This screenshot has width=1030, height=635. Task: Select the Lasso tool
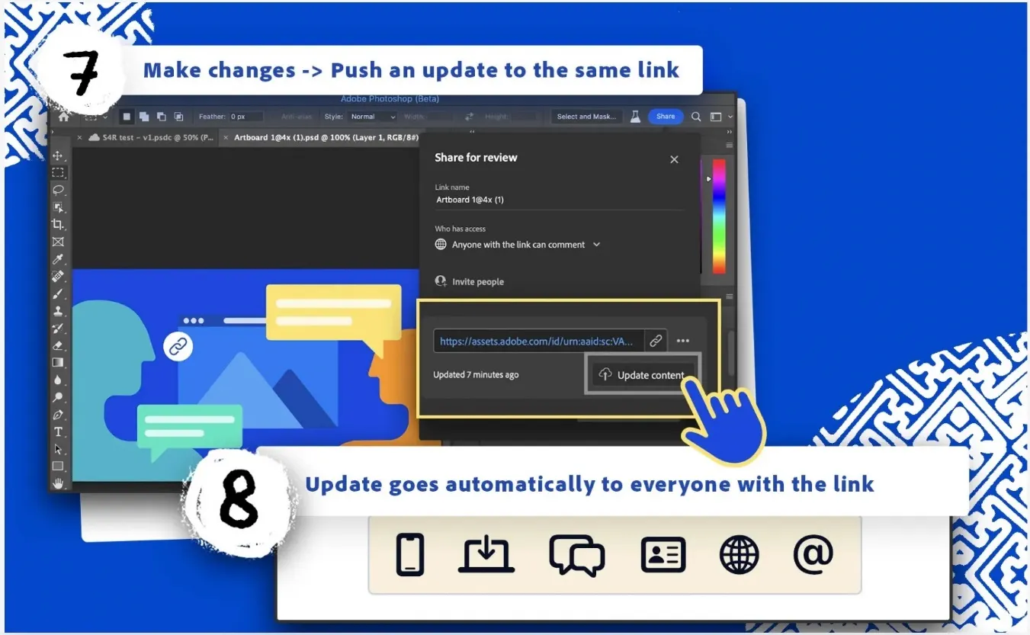click(58, 189)
